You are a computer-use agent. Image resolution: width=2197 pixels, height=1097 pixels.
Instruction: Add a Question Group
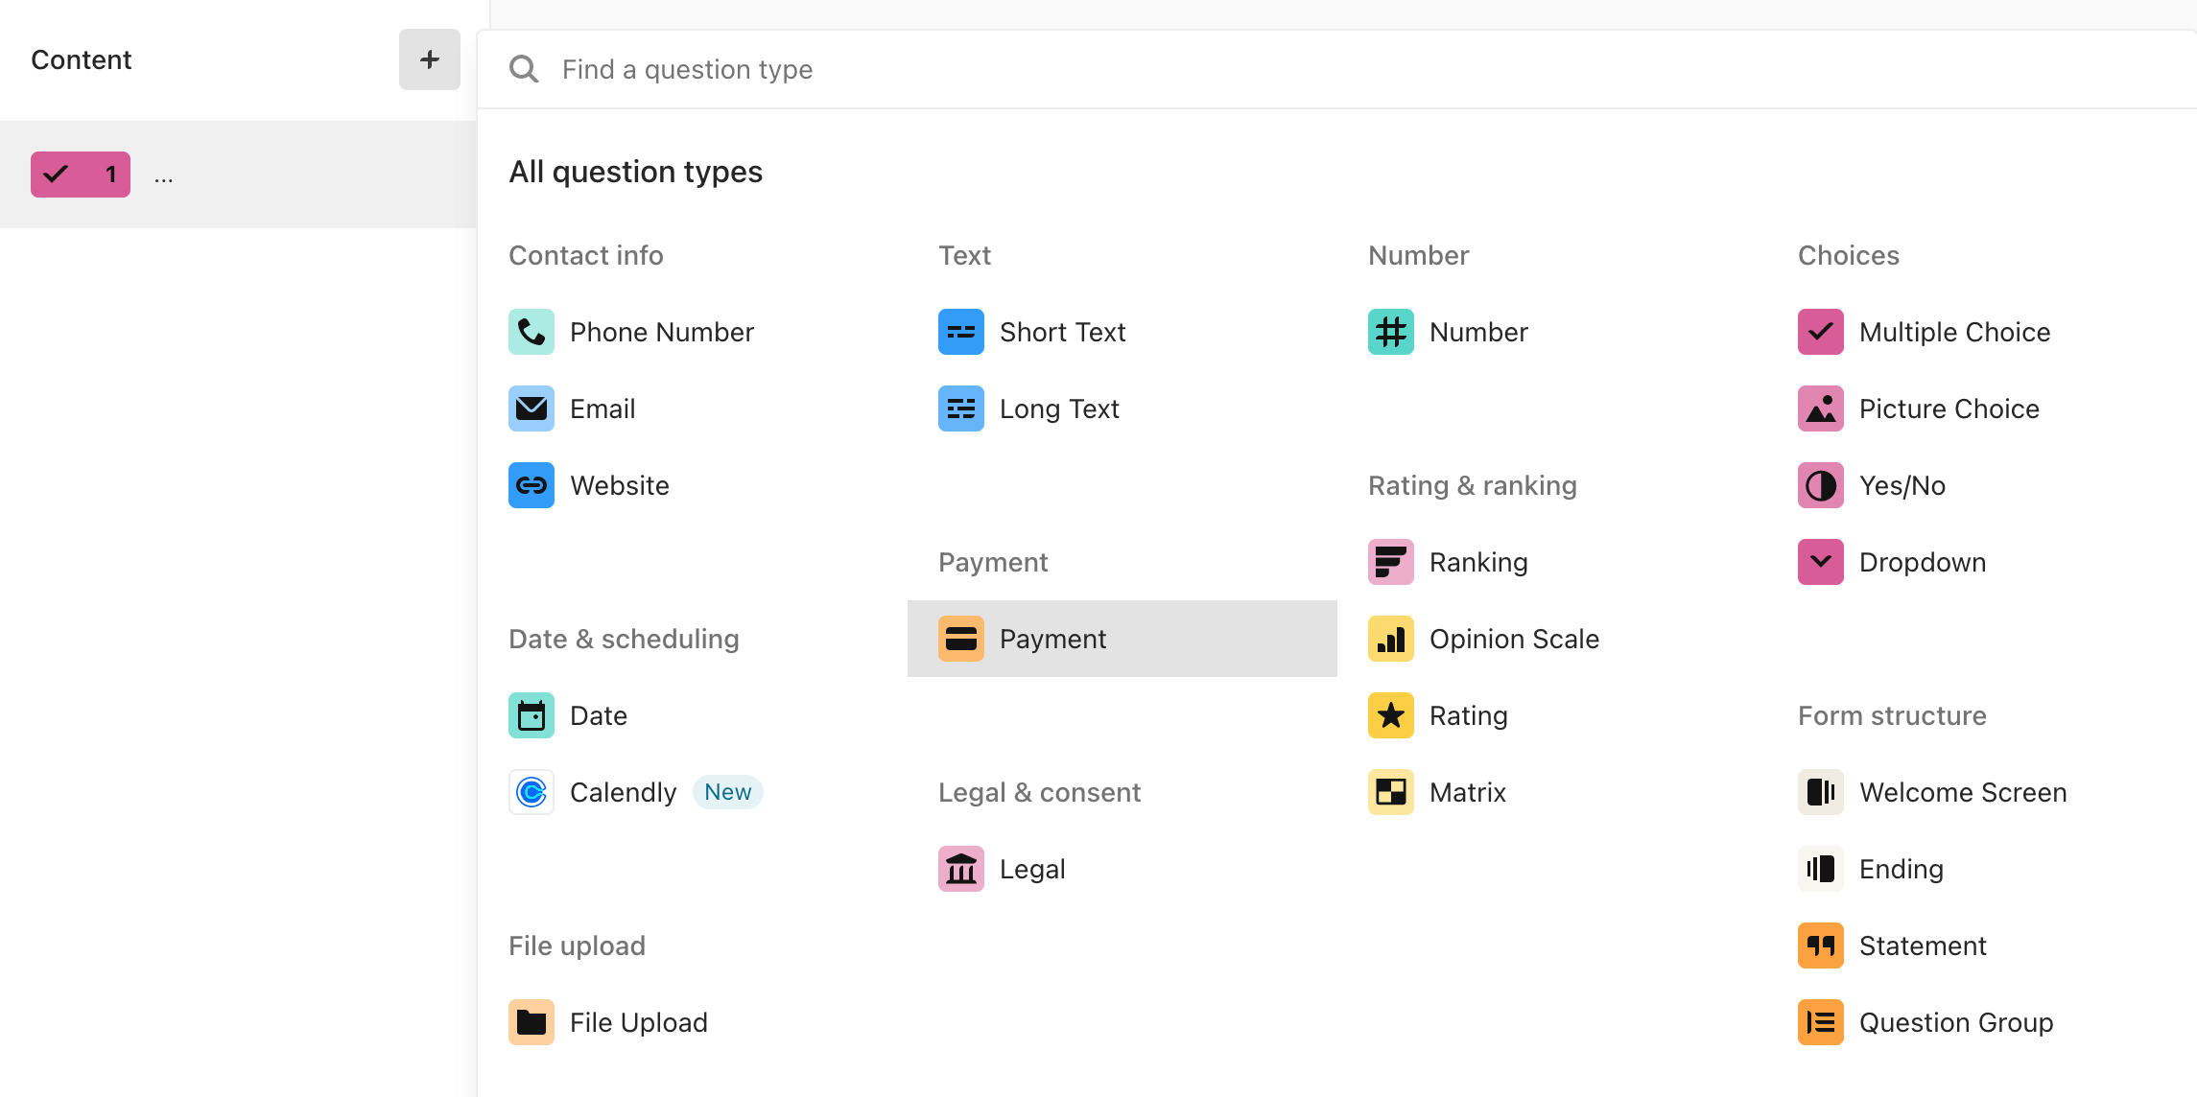click(1982, 1022)
